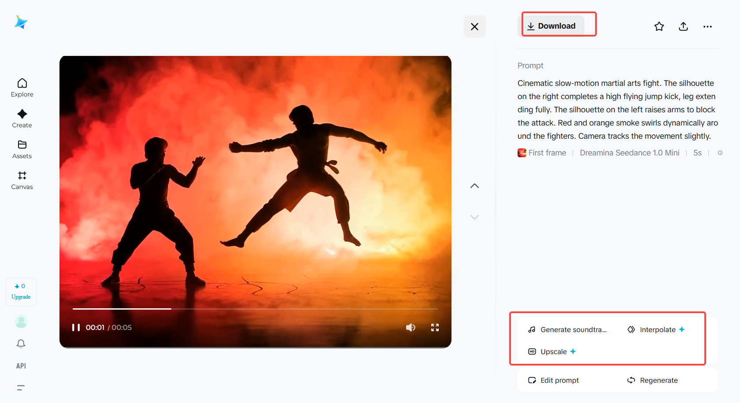This screenshot has height=403, width=740.
Task: Open the Assets panel
Action: [22, 149]
